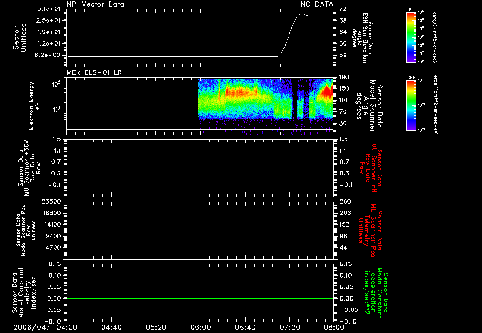Click the 'NO DATA' label

coord(317,4)
